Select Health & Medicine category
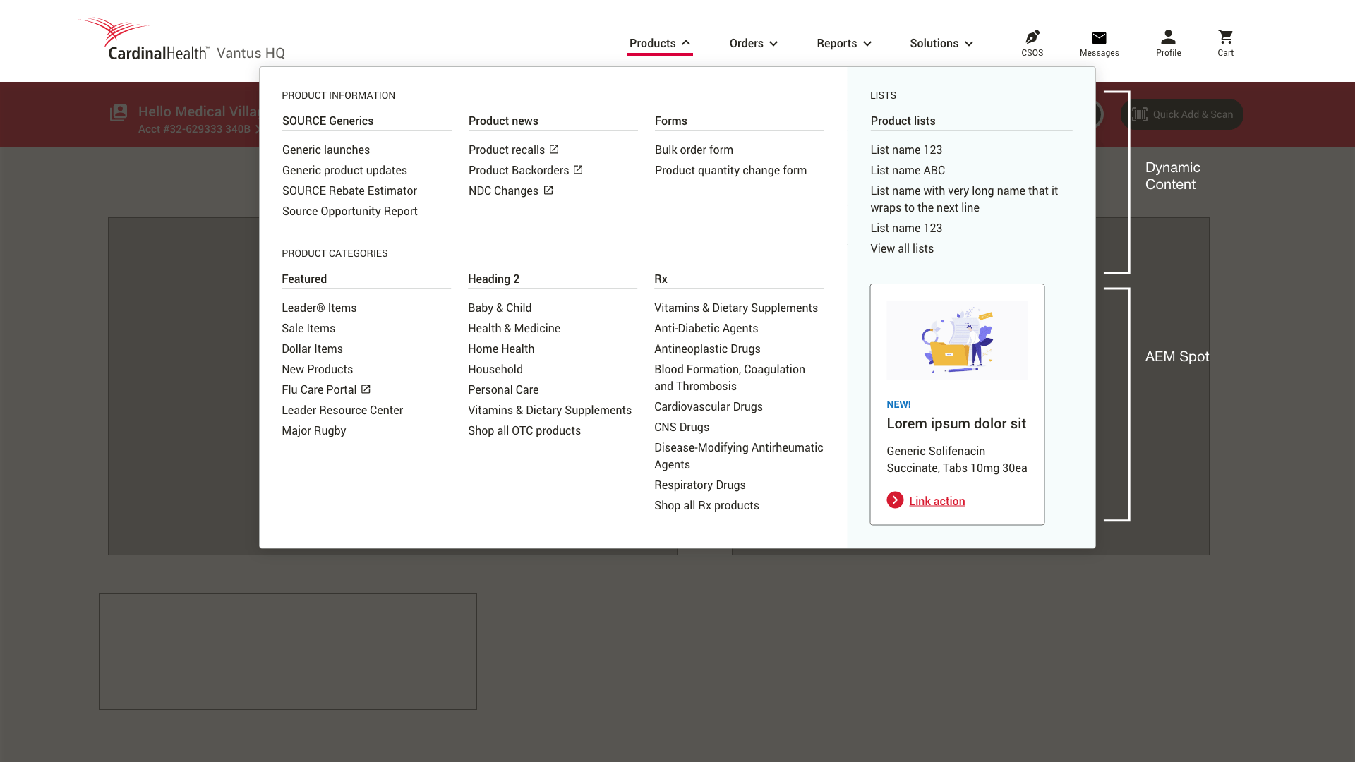1355x762 pixels. (514, 328)
